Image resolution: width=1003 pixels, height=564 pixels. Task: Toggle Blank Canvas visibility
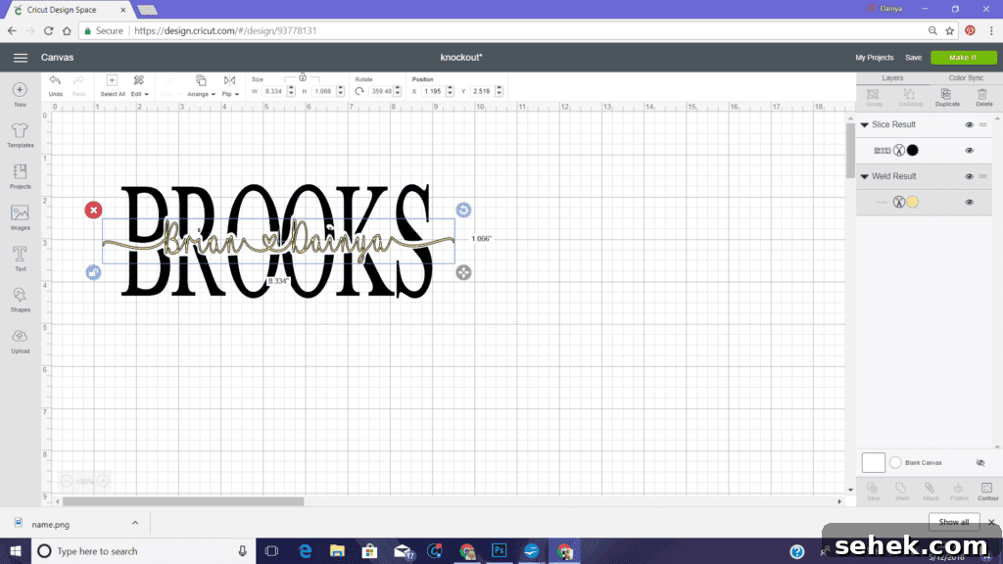point(979,462)
